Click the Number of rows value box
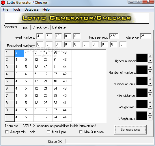The height and width of the screenshot is (146, 155). pos(142,81)
